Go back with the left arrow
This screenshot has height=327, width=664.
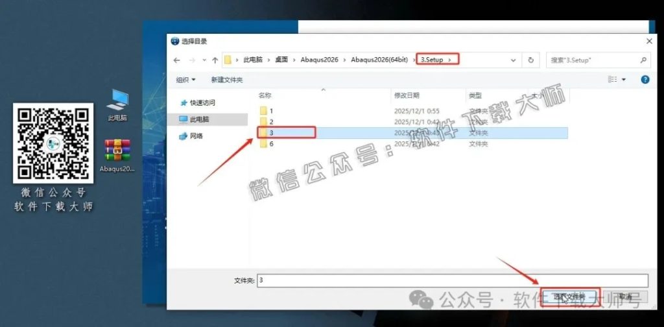click(176, 60)
